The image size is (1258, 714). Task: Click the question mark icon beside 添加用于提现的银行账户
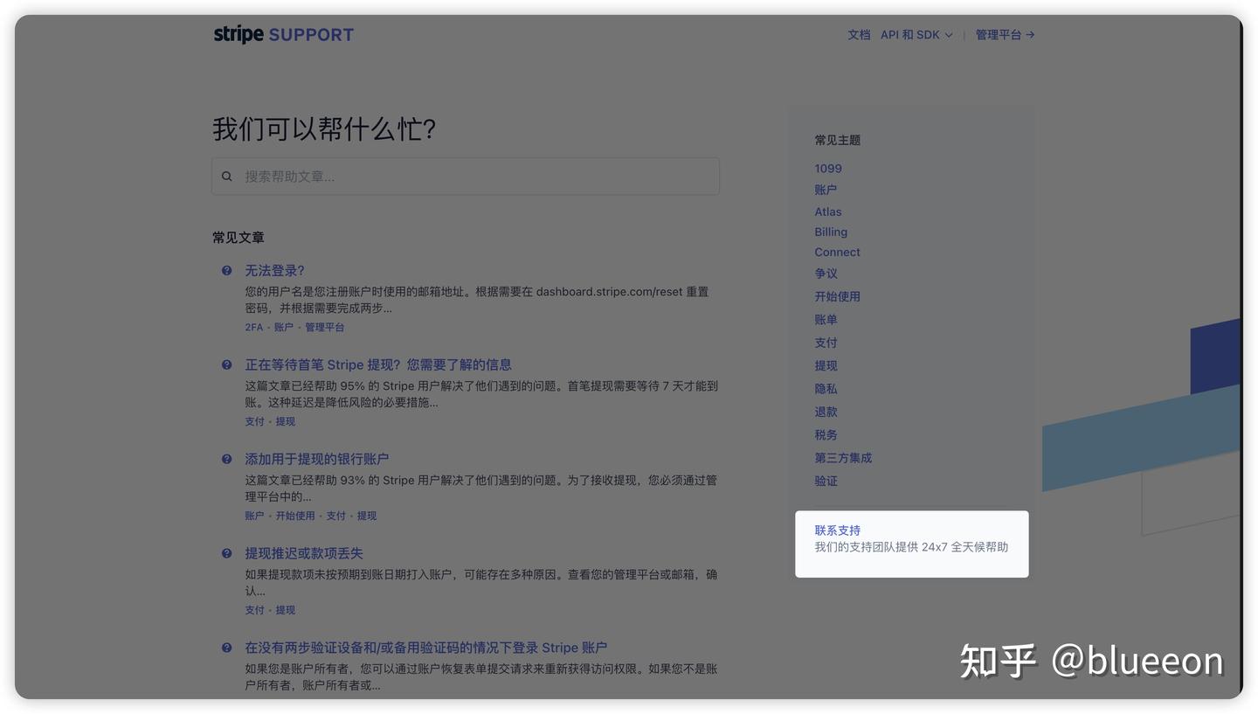(x=227, y=459)
